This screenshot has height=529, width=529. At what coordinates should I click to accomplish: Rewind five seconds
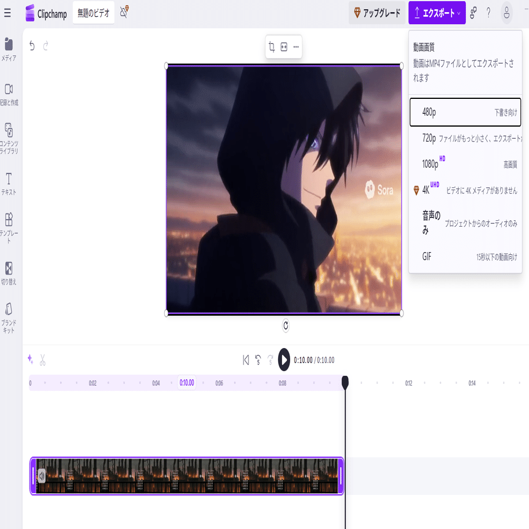pos(258,360)
